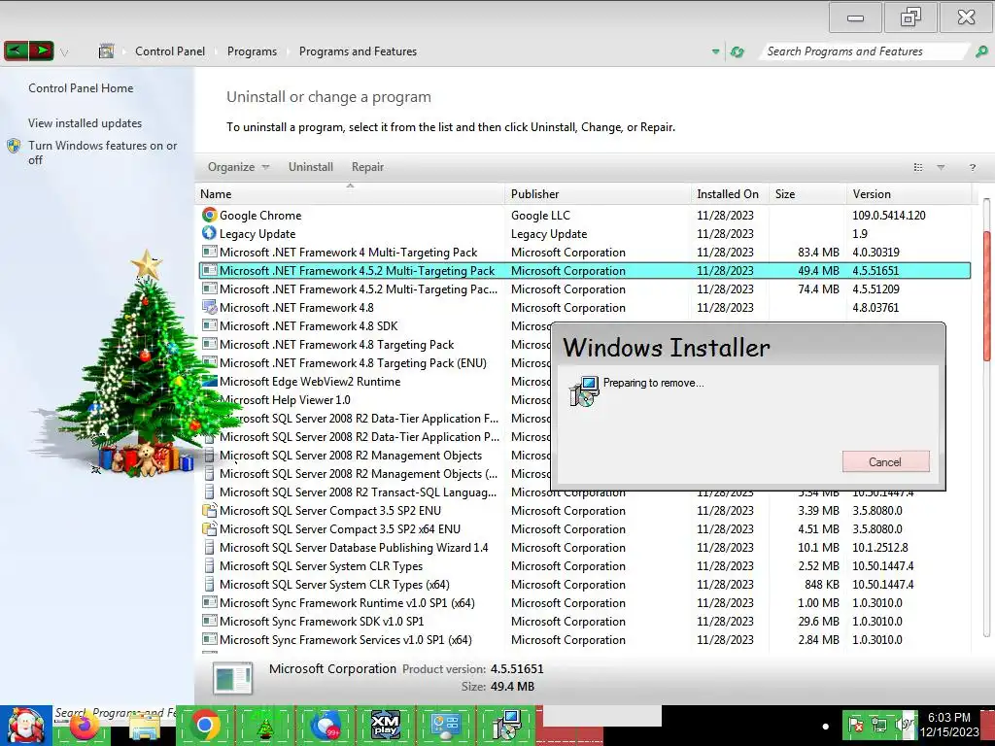Click the Forward navigation arrow

(41, 51)
